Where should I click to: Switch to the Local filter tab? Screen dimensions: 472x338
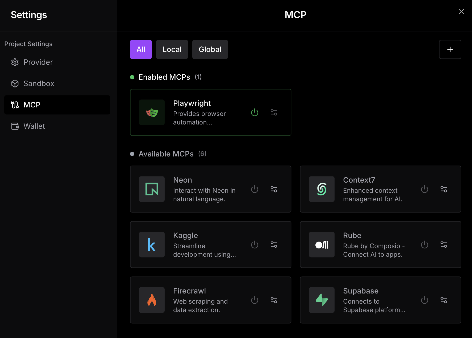click(172, 50)
